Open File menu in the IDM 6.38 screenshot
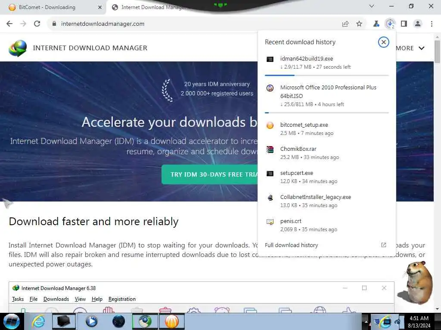Screen dimensions: 441x330 coord(34,299)
